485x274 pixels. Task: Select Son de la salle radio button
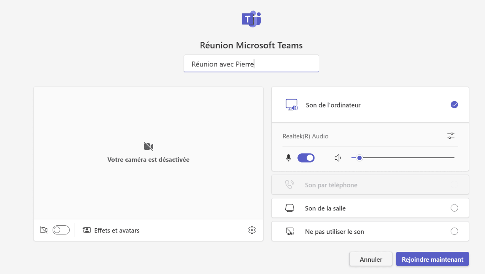(x=454, y=208)
